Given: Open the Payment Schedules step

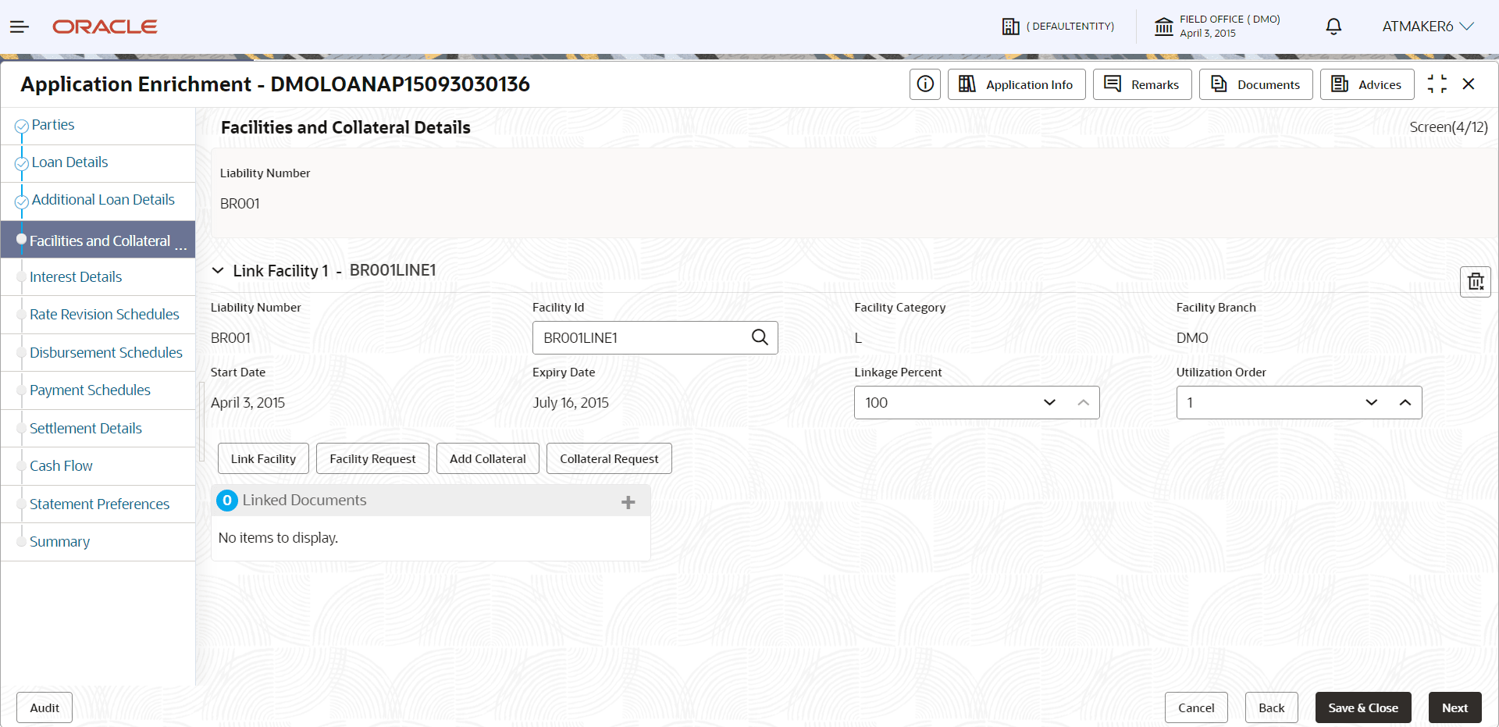Looking at the screenshot, I should [x=90, y=390].
